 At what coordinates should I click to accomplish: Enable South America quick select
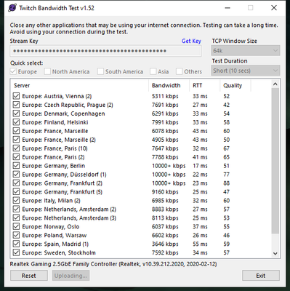point(100,71)
